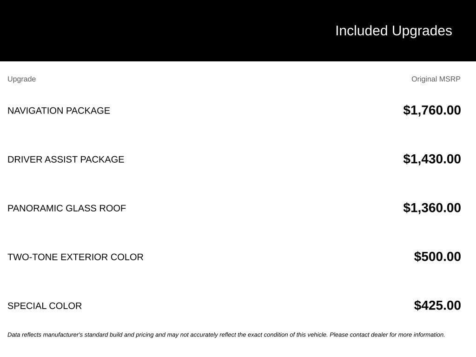Click the word PACKAGE in NAVIGATION PACKAGE
This screenshot has height=357, width=476.
pos(88,111)
